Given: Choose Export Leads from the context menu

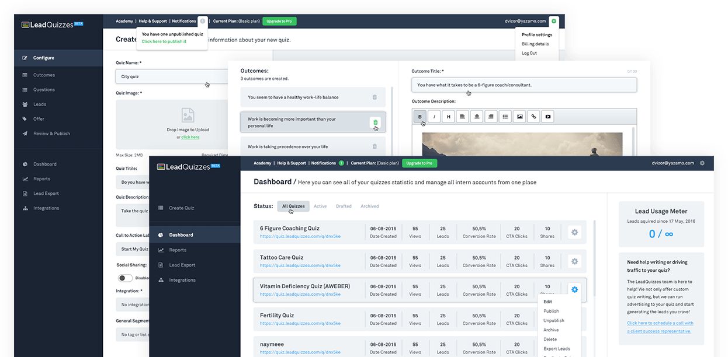Looking at the screenshot, I should 556,348.
